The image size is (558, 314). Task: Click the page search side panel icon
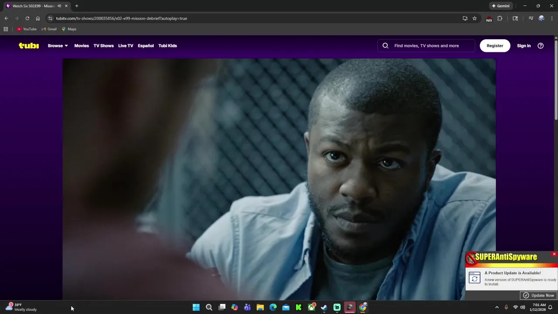coord(515,18)
